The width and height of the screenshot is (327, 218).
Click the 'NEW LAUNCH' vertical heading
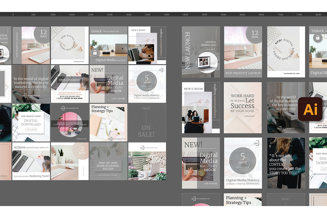[x=187, y=50]
